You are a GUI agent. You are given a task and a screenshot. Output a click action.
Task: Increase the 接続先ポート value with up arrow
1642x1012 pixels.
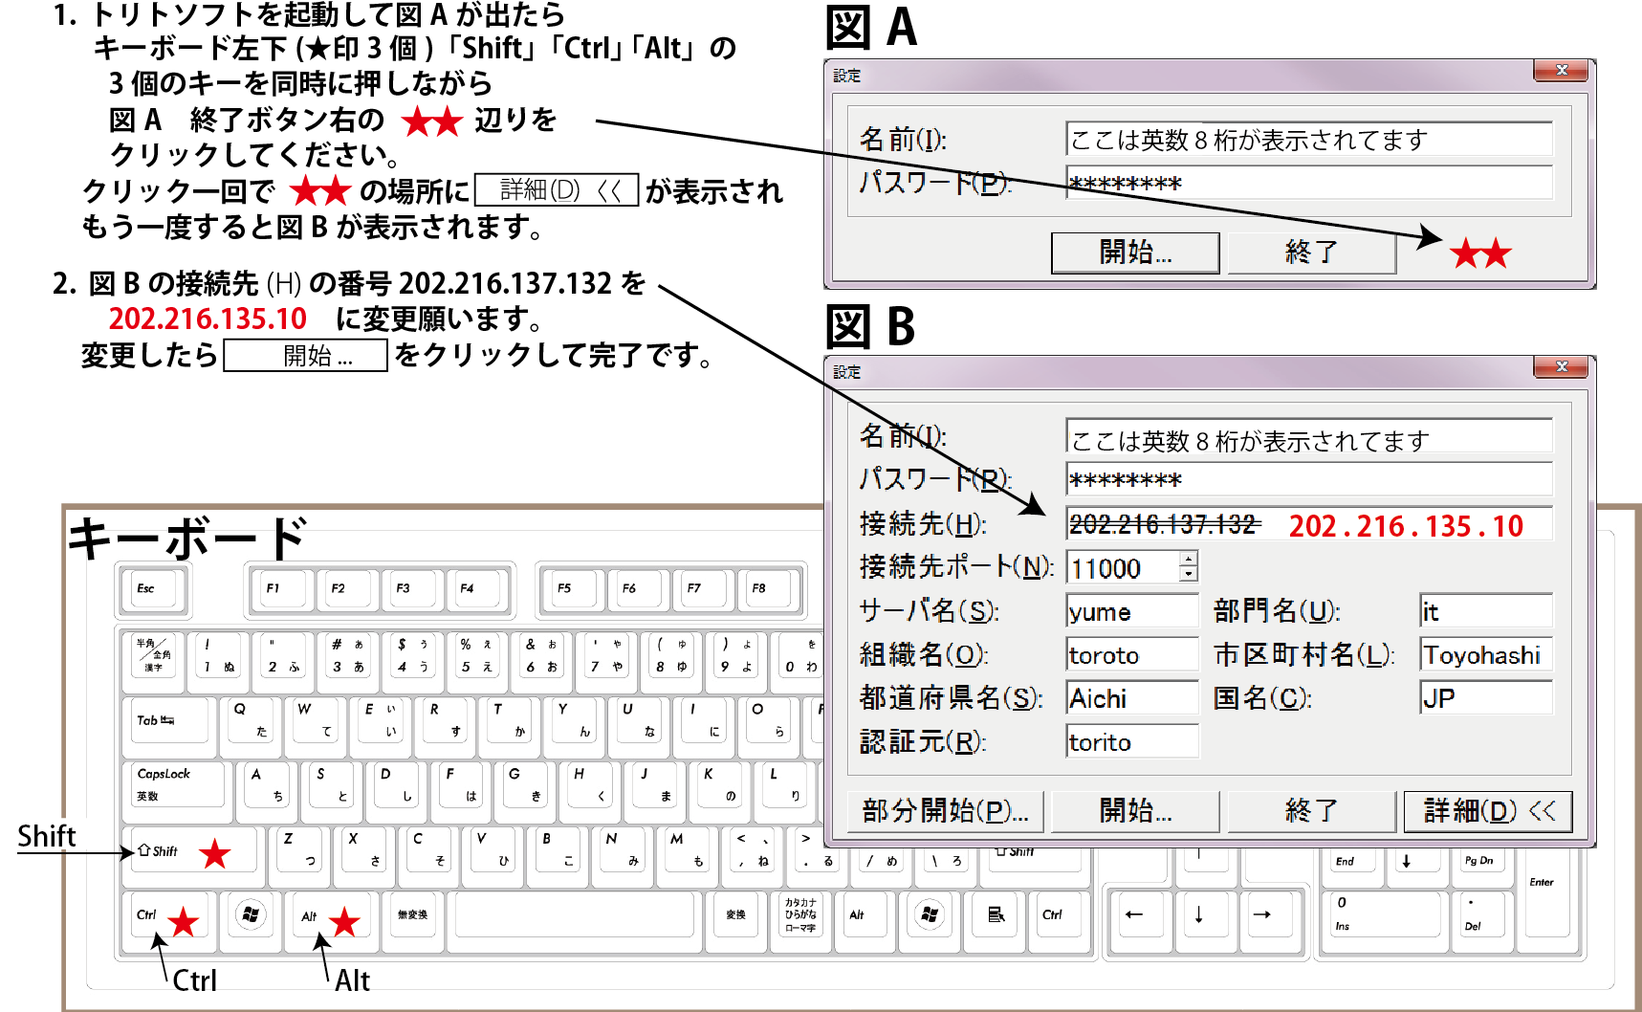(1188, 560)
